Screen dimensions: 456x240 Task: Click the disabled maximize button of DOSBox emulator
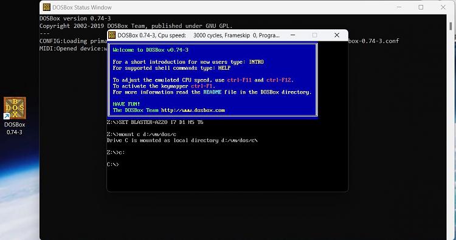pos(315,35)
